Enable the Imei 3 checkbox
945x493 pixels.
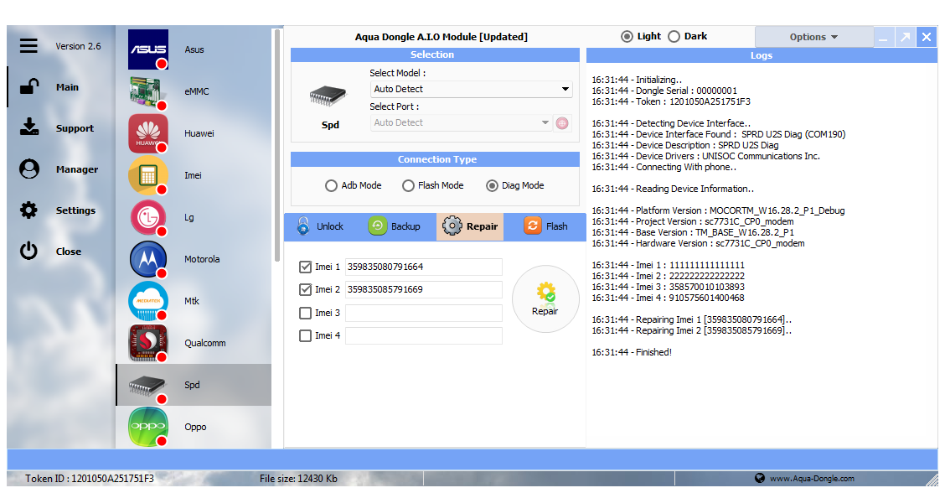point(306,314)
